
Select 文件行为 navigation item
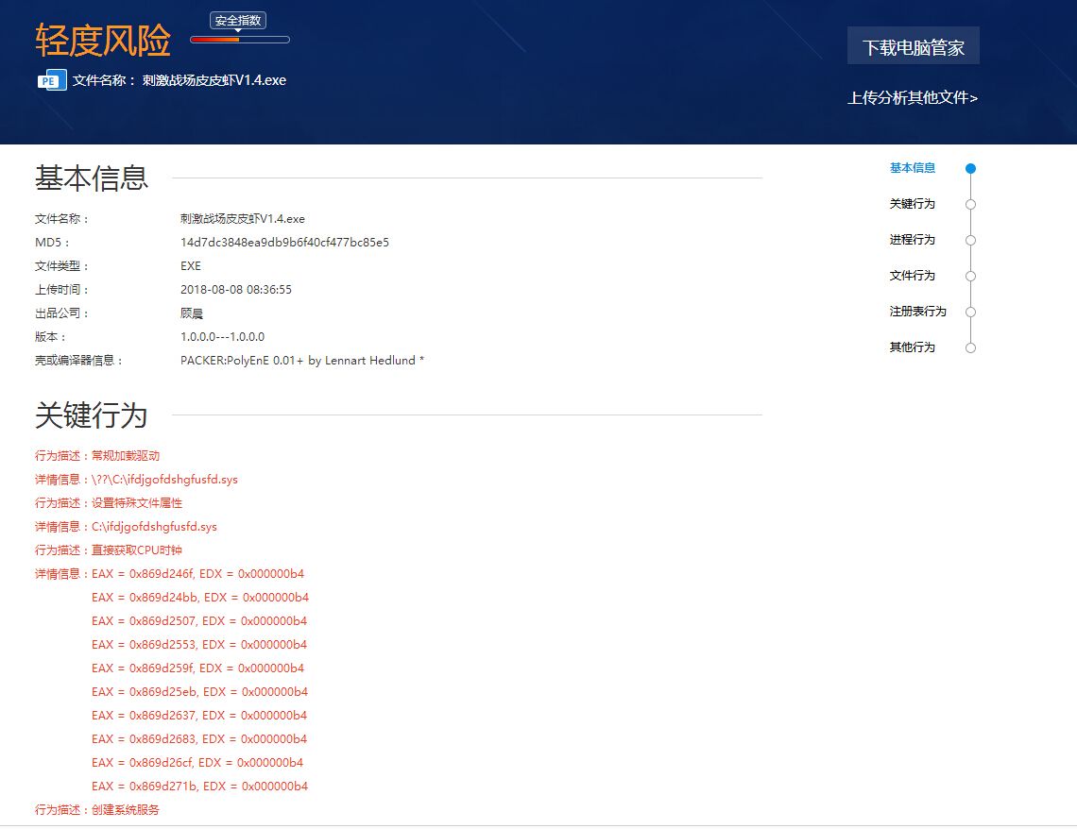click(912, 276)
